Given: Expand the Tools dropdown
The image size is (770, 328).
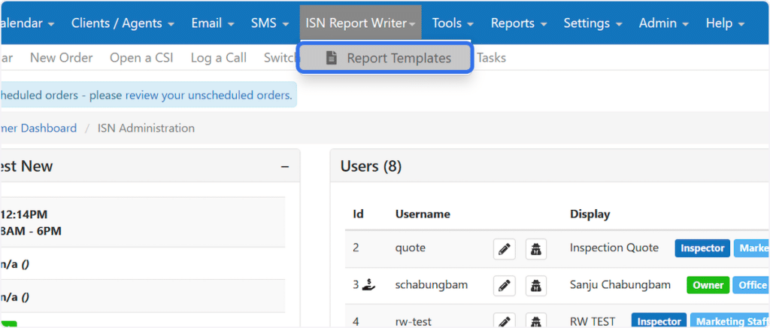Looking at the screenshot, I should (x=453, y=23).
